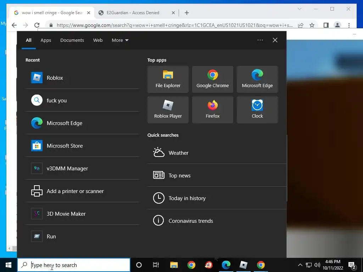Share this page from Chrome address bar
The image size is (363, 272).
click(x=301, y=25)
